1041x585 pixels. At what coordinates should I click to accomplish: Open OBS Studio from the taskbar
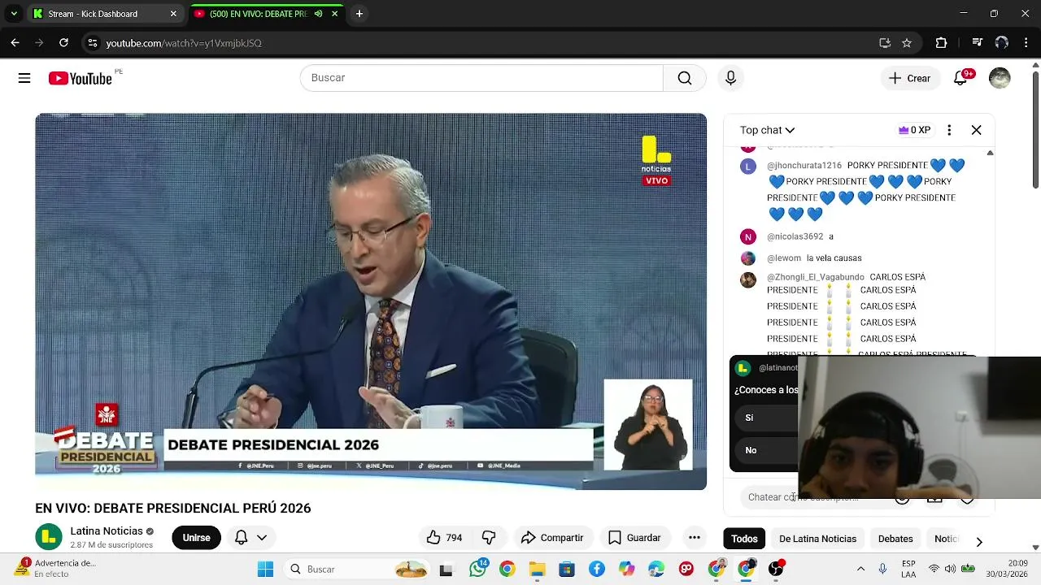coord(776,569)
